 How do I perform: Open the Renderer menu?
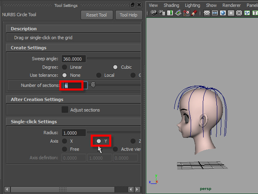click(x=231, y=5)
